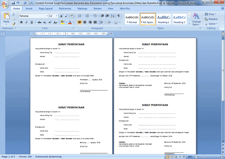225x159 pixels.
Task: Select Print Layout view button
Action: point(167,157)
